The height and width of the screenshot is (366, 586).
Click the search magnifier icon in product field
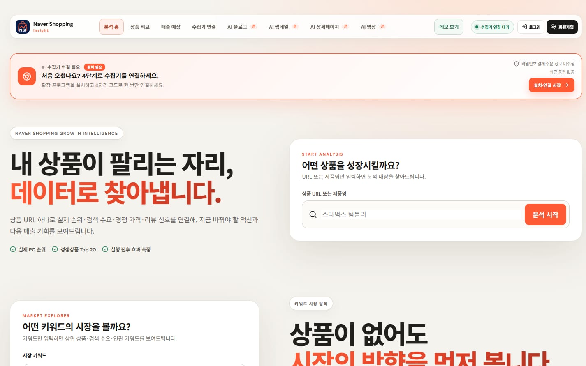(313, 214)
